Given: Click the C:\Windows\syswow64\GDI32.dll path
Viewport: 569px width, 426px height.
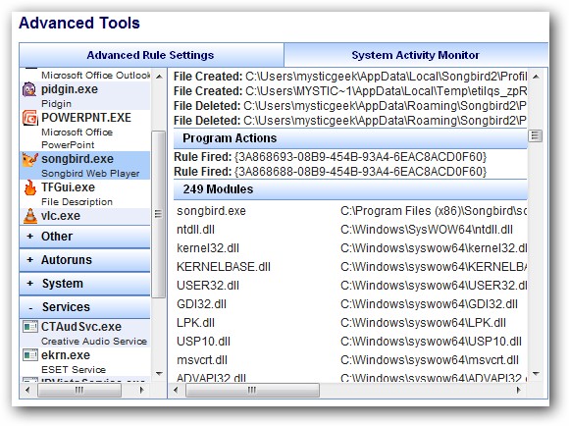Looking at the screenshot, I should tap(430, 304).
